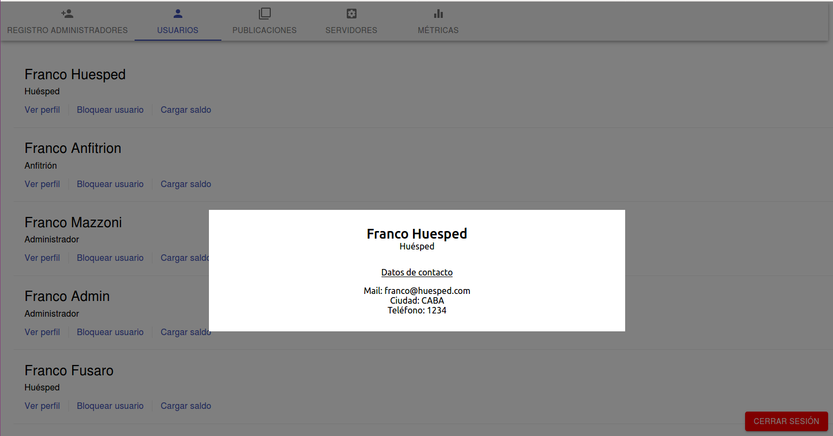This screenshot has height=436, width=833.
Task: Open Ver perfil for Franco Fusaro
Action: [x=42, y=406]
